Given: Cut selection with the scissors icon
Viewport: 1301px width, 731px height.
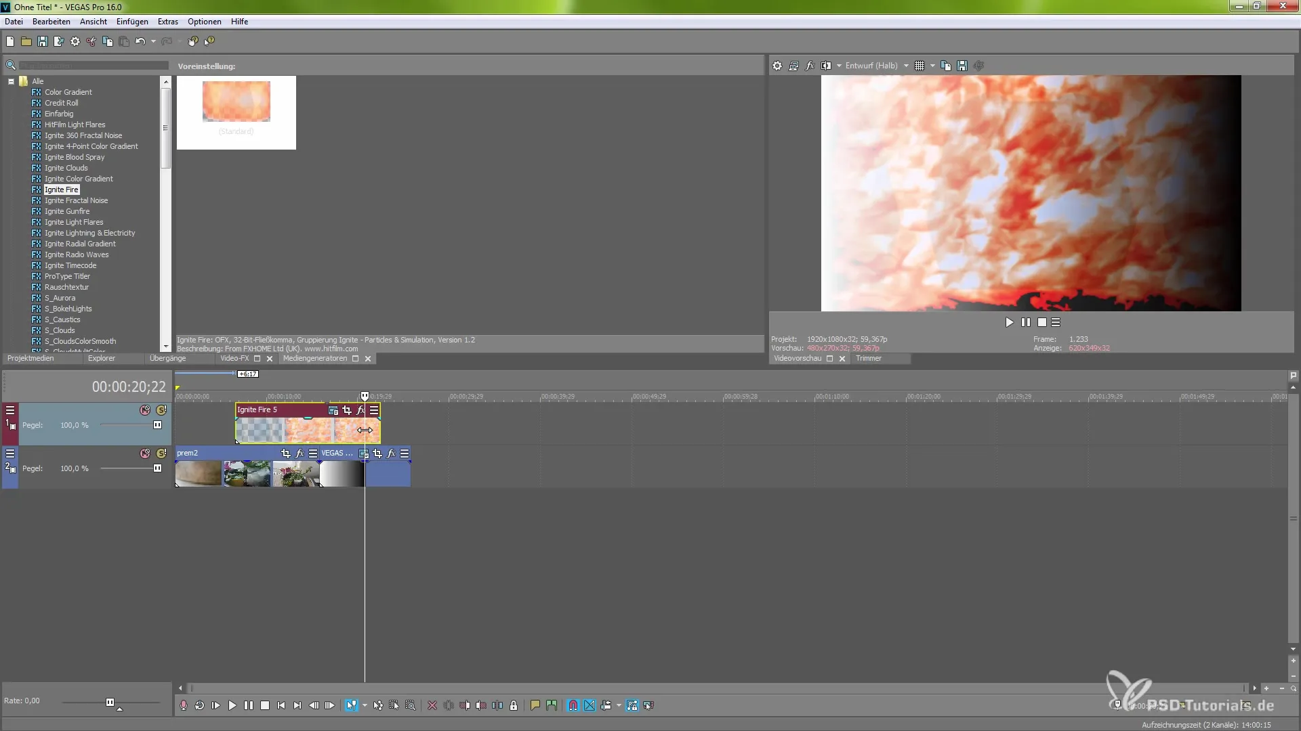Looking at the screenshot, I should [x=91, y=41].
